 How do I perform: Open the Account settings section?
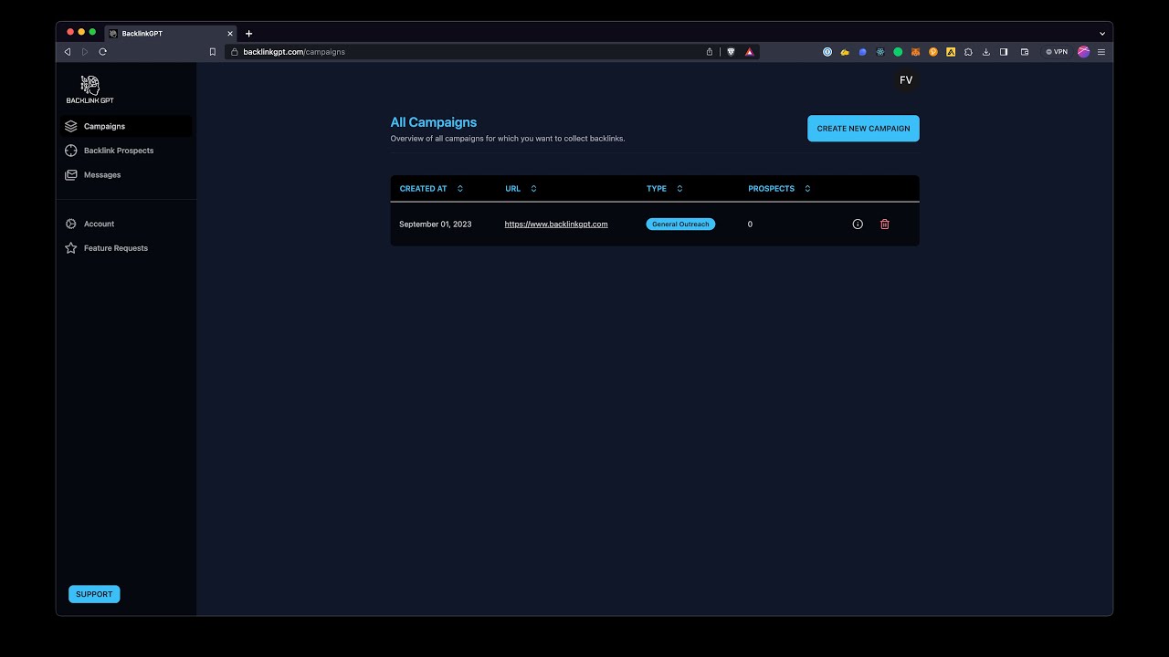click(98, 224)
